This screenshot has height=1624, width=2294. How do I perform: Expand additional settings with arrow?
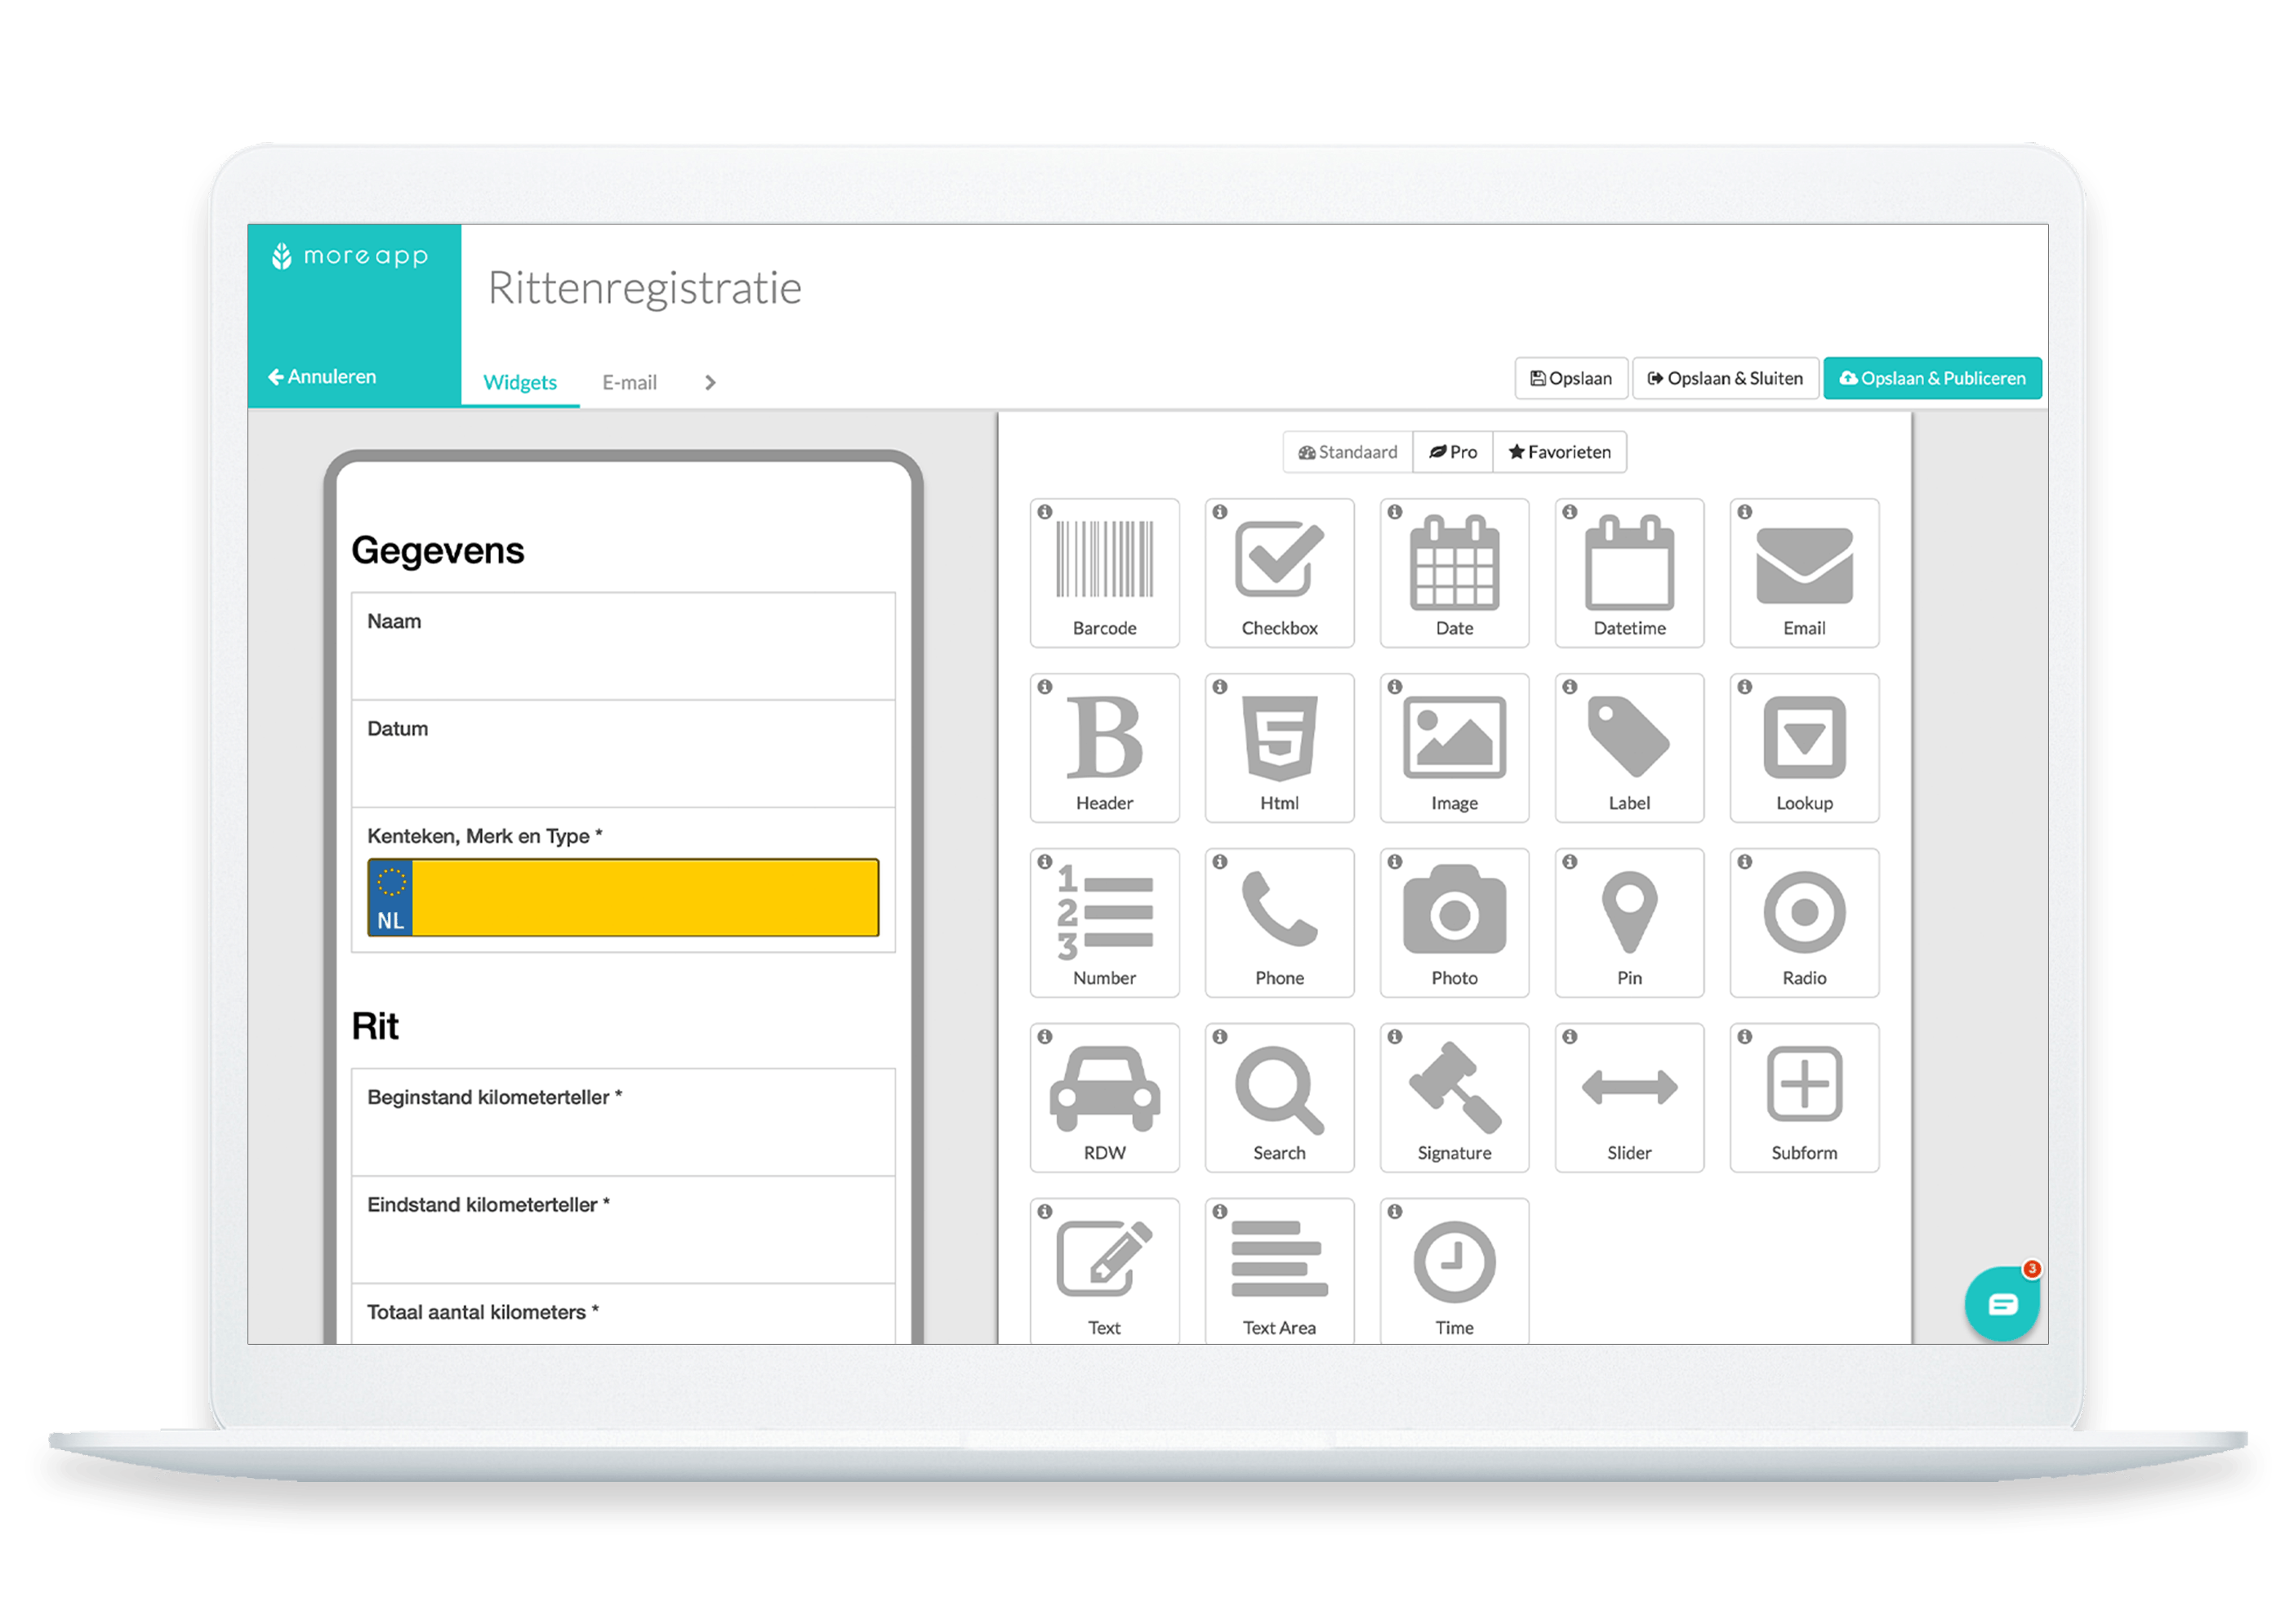[x=710, y=383]
